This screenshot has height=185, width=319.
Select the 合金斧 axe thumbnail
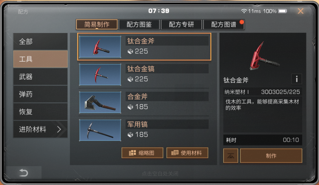click(x=100, y=103)
